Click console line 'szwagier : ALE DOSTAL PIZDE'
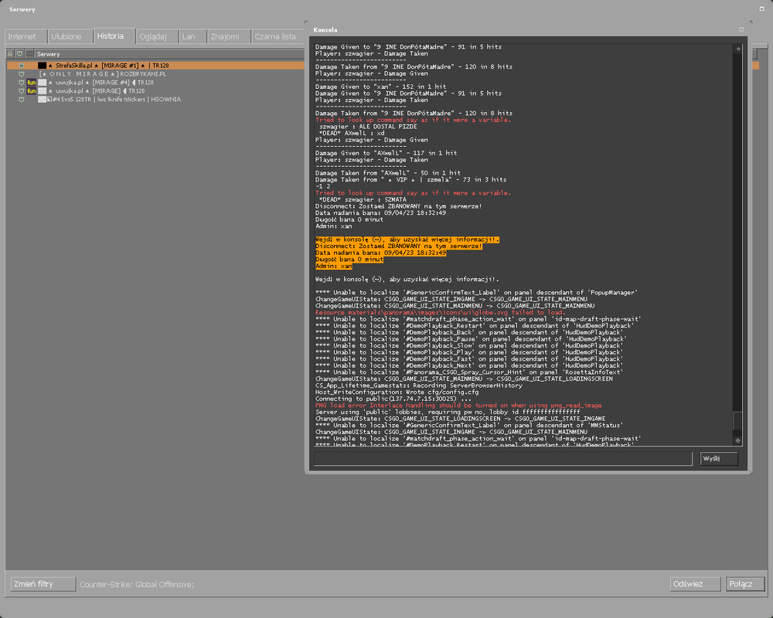The height and width of the screenshot is (618, 773). point(368,127)
